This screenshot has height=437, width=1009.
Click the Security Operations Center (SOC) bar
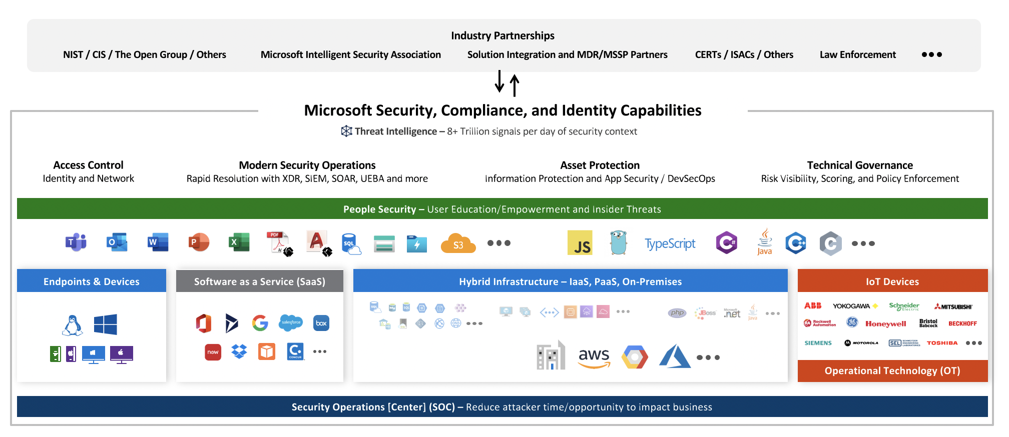click(x=502, y=406)
